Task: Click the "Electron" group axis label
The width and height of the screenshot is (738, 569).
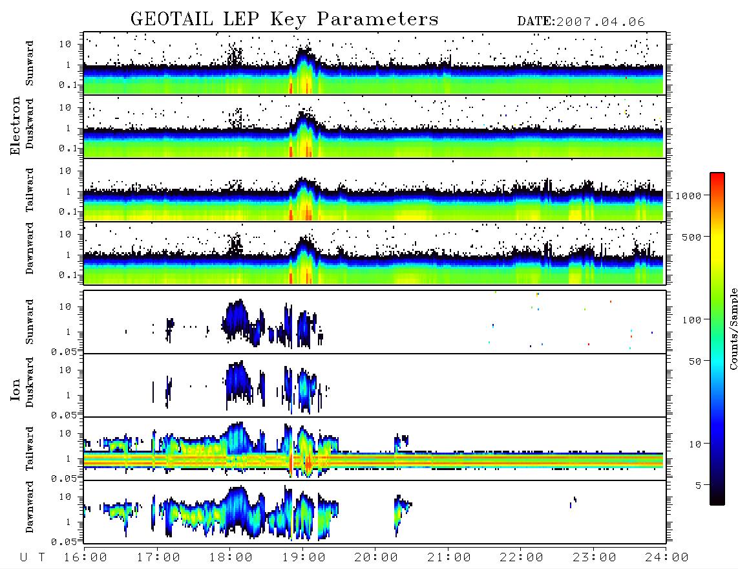Action: 16,126
